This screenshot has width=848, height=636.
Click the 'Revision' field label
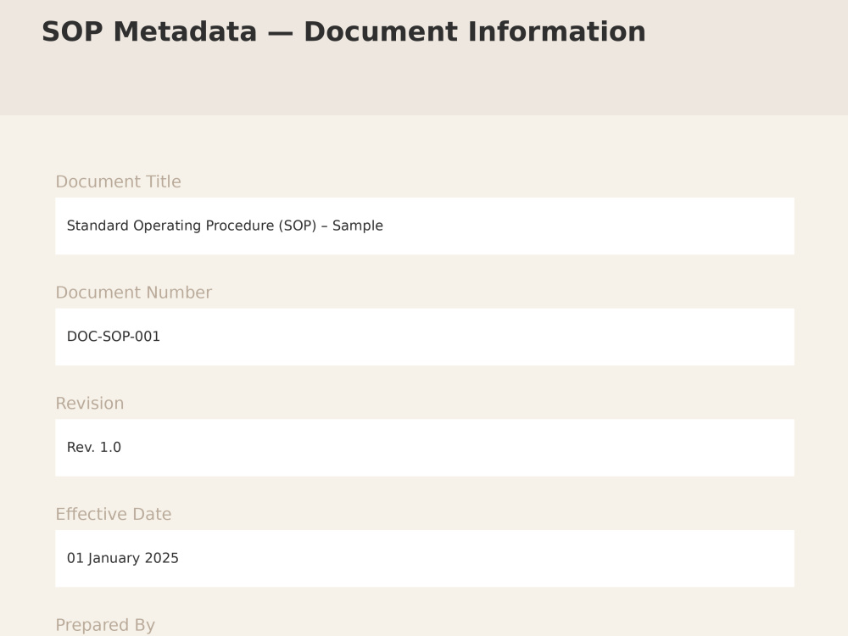pos(90,404)
